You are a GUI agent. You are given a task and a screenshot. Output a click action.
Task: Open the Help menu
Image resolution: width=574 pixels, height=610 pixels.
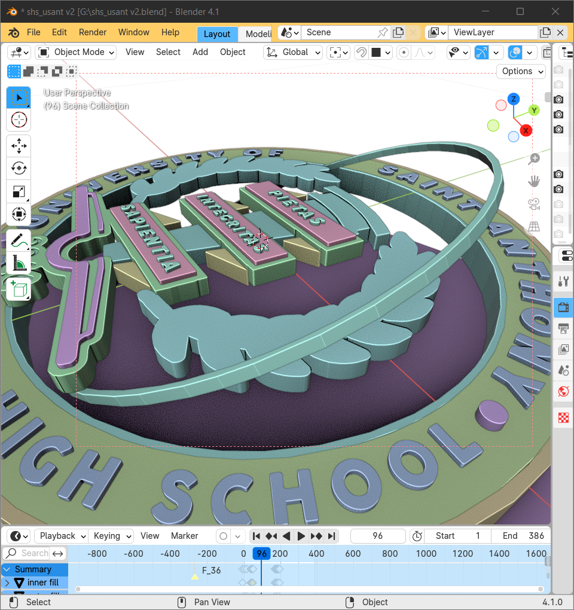[170, 32]
